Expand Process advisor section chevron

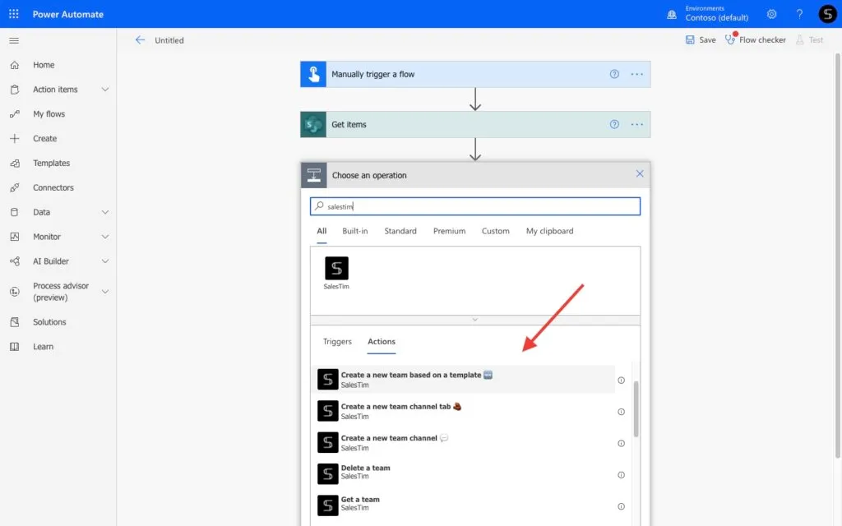[105, 292]
